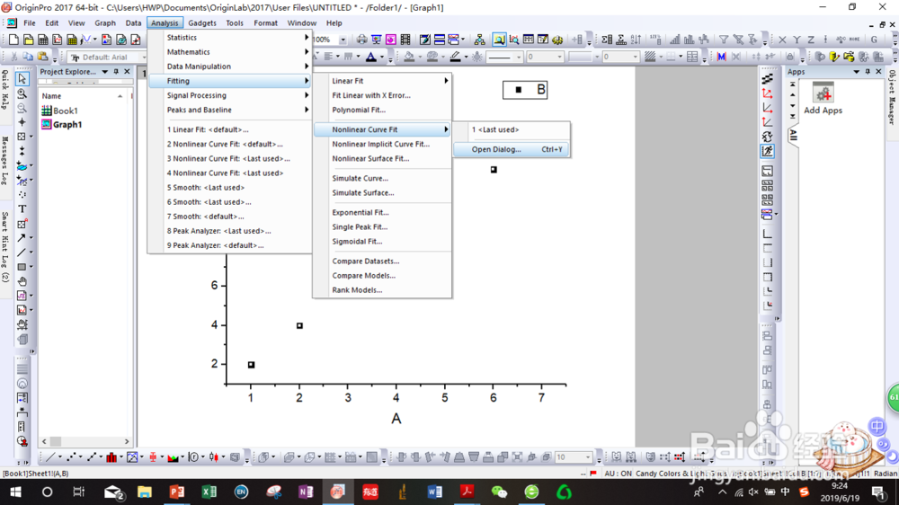Viewport: 899px width, 505px height.
Task: Open the size combo box showing 10
Action: (574, 456)
